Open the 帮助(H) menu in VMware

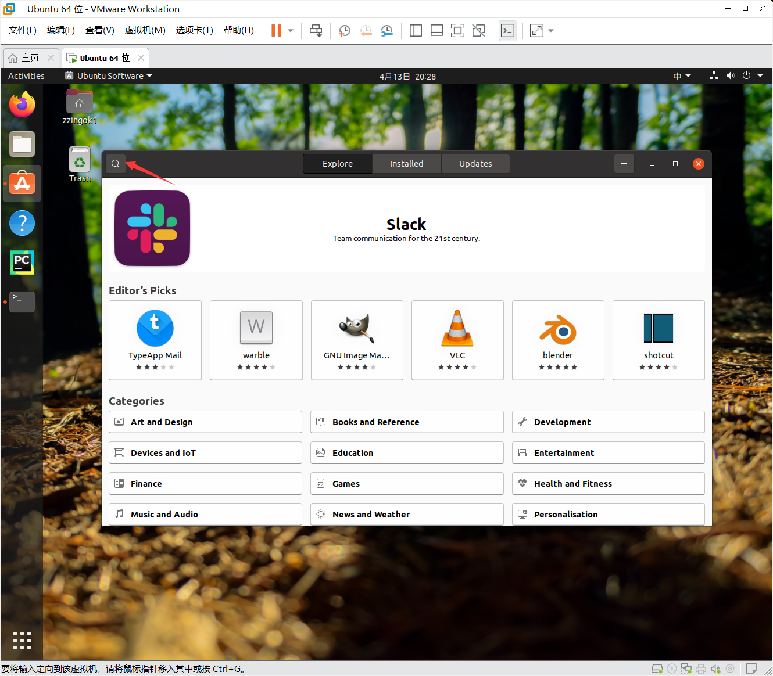pos(239,30)
